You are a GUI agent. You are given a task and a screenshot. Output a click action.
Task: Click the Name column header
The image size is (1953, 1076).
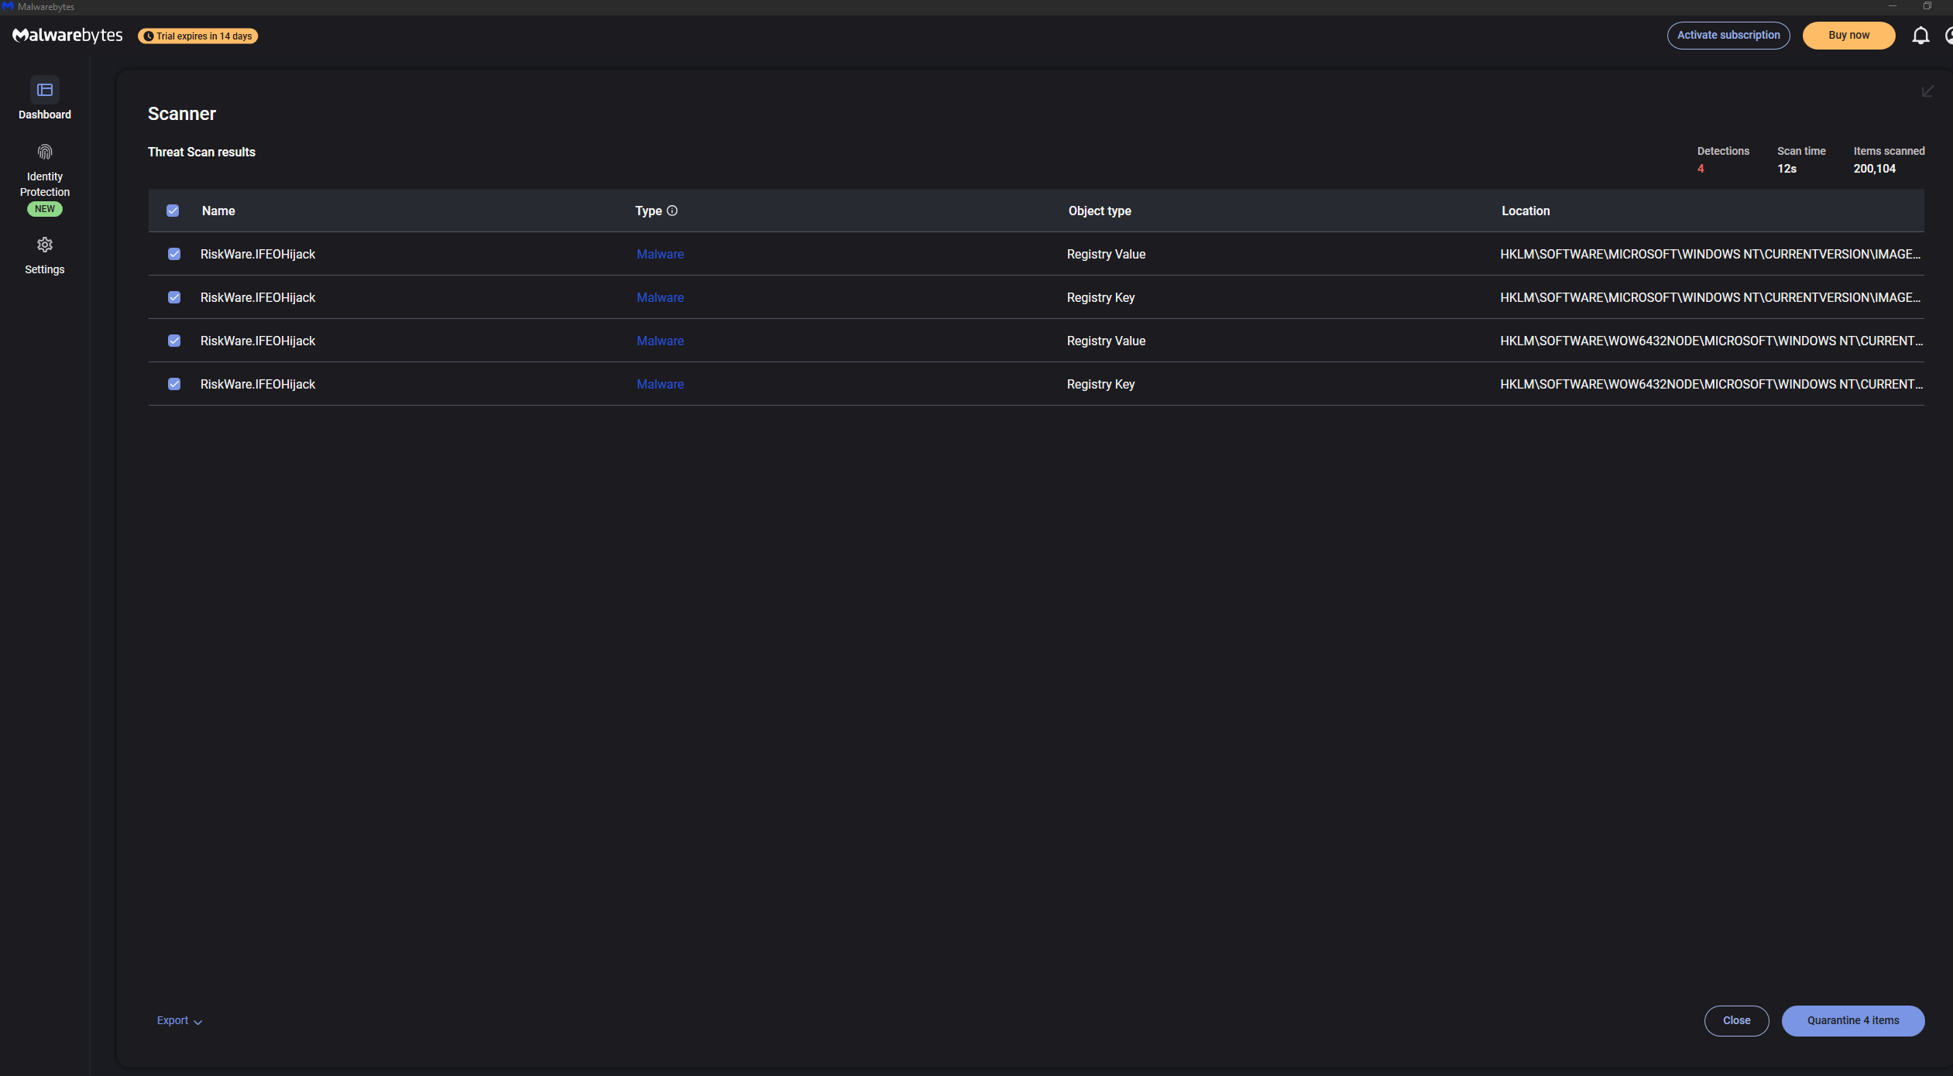click(218, 211)
